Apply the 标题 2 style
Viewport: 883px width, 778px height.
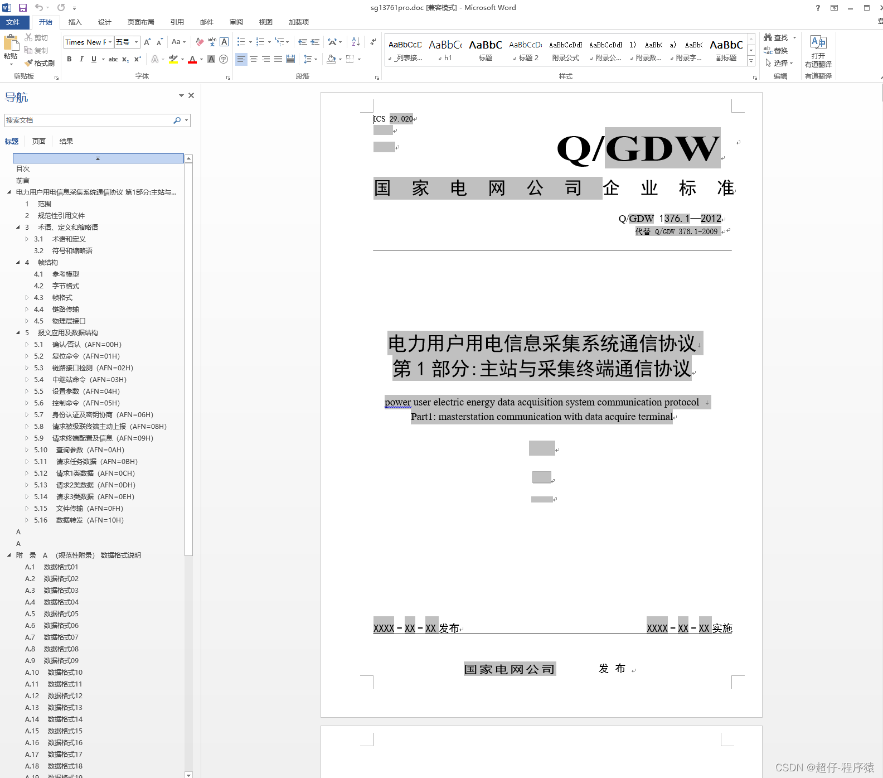click(x=526, y=50)
